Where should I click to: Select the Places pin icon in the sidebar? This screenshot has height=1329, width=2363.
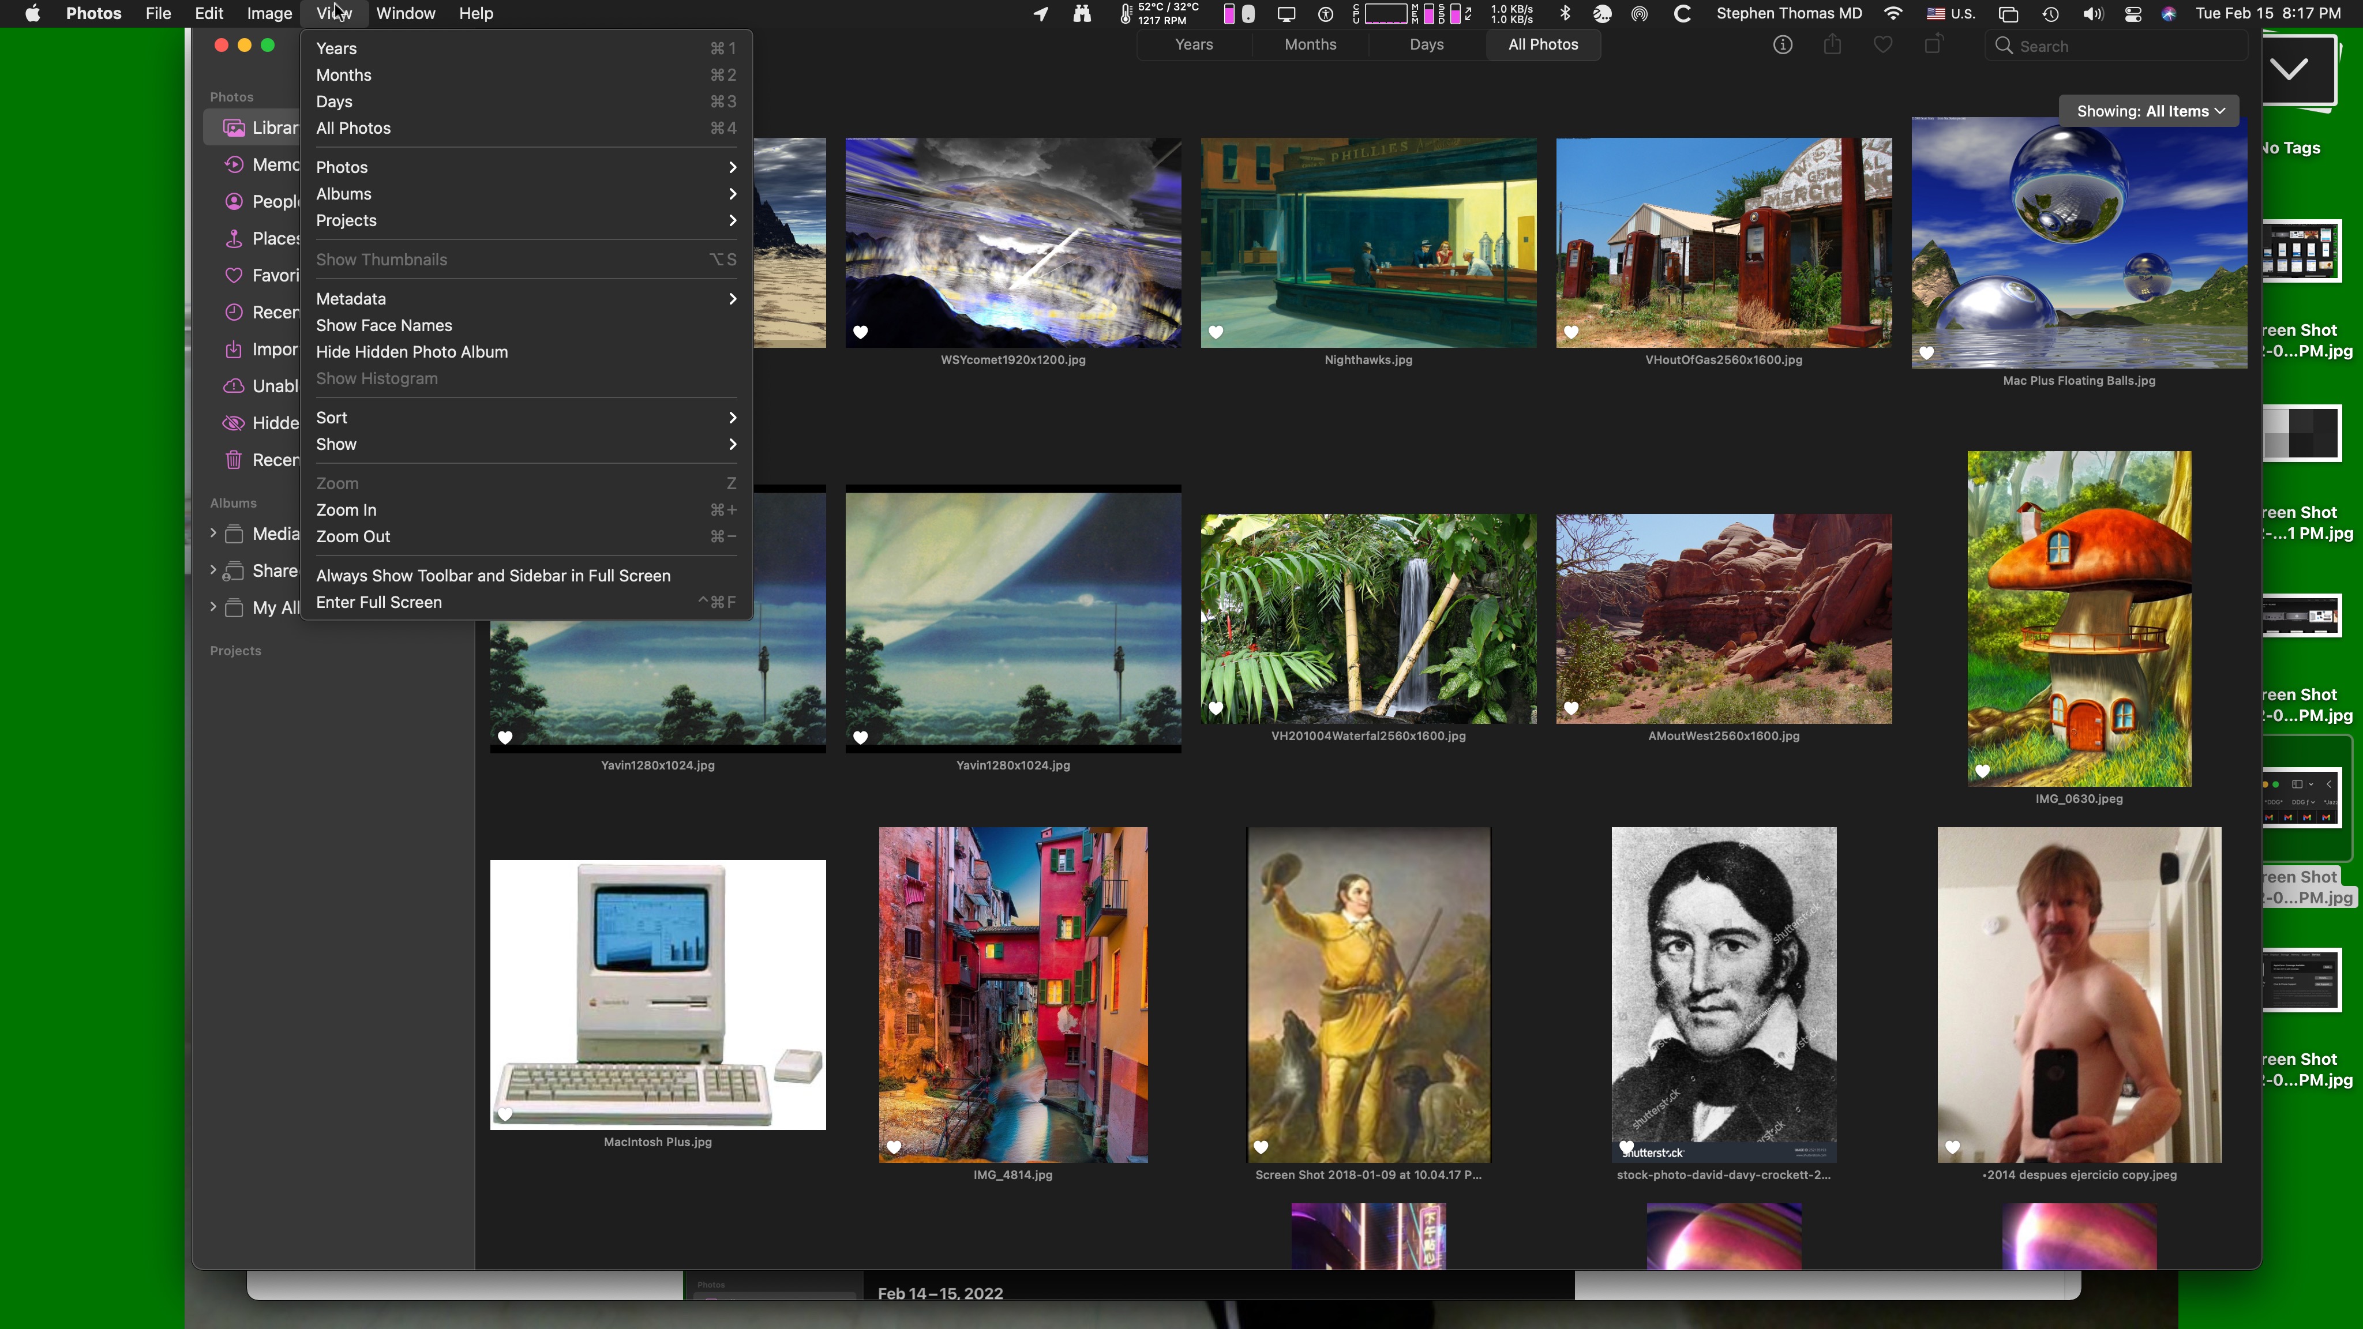pos(235,238)
